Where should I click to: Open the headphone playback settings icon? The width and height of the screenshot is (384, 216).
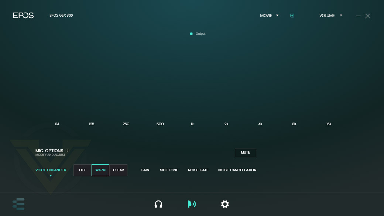158,204
